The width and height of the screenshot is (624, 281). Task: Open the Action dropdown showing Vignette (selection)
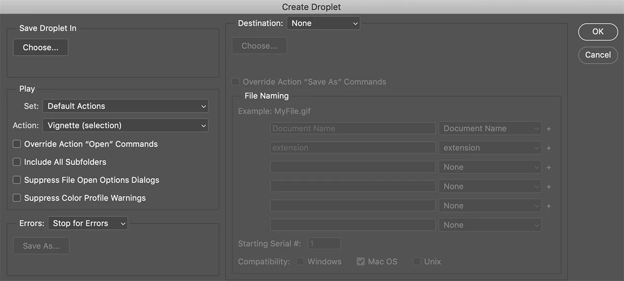[x=125, y=125]
